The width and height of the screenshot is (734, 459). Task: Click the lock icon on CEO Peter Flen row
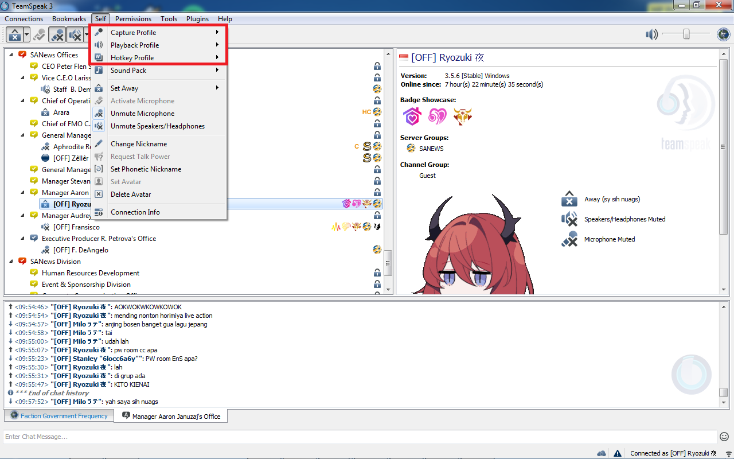point(377,67)
